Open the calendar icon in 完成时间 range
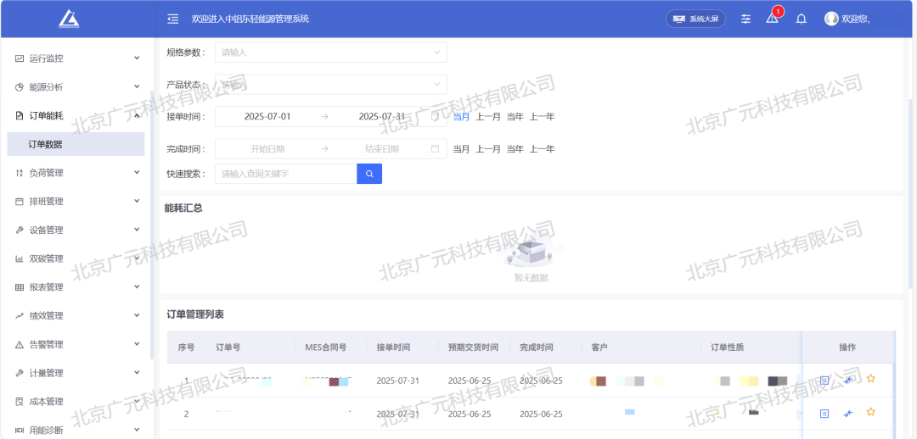The height and width of the screenshot is (439, 917). (435, 149)
